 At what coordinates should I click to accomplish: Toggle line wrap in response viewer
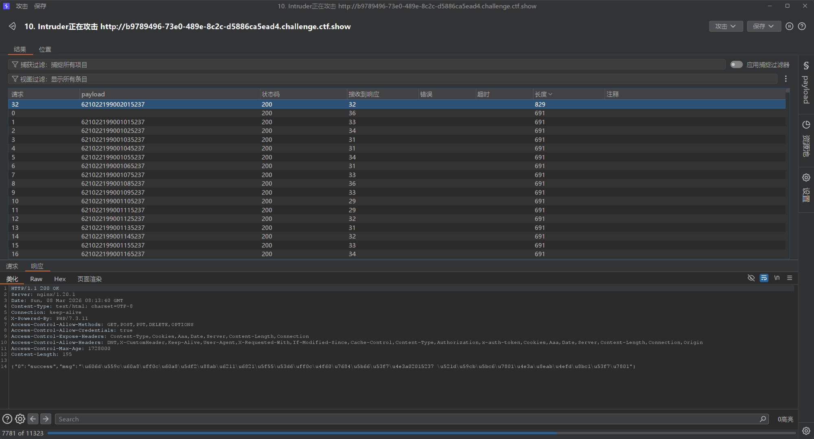tap(764, 278)
